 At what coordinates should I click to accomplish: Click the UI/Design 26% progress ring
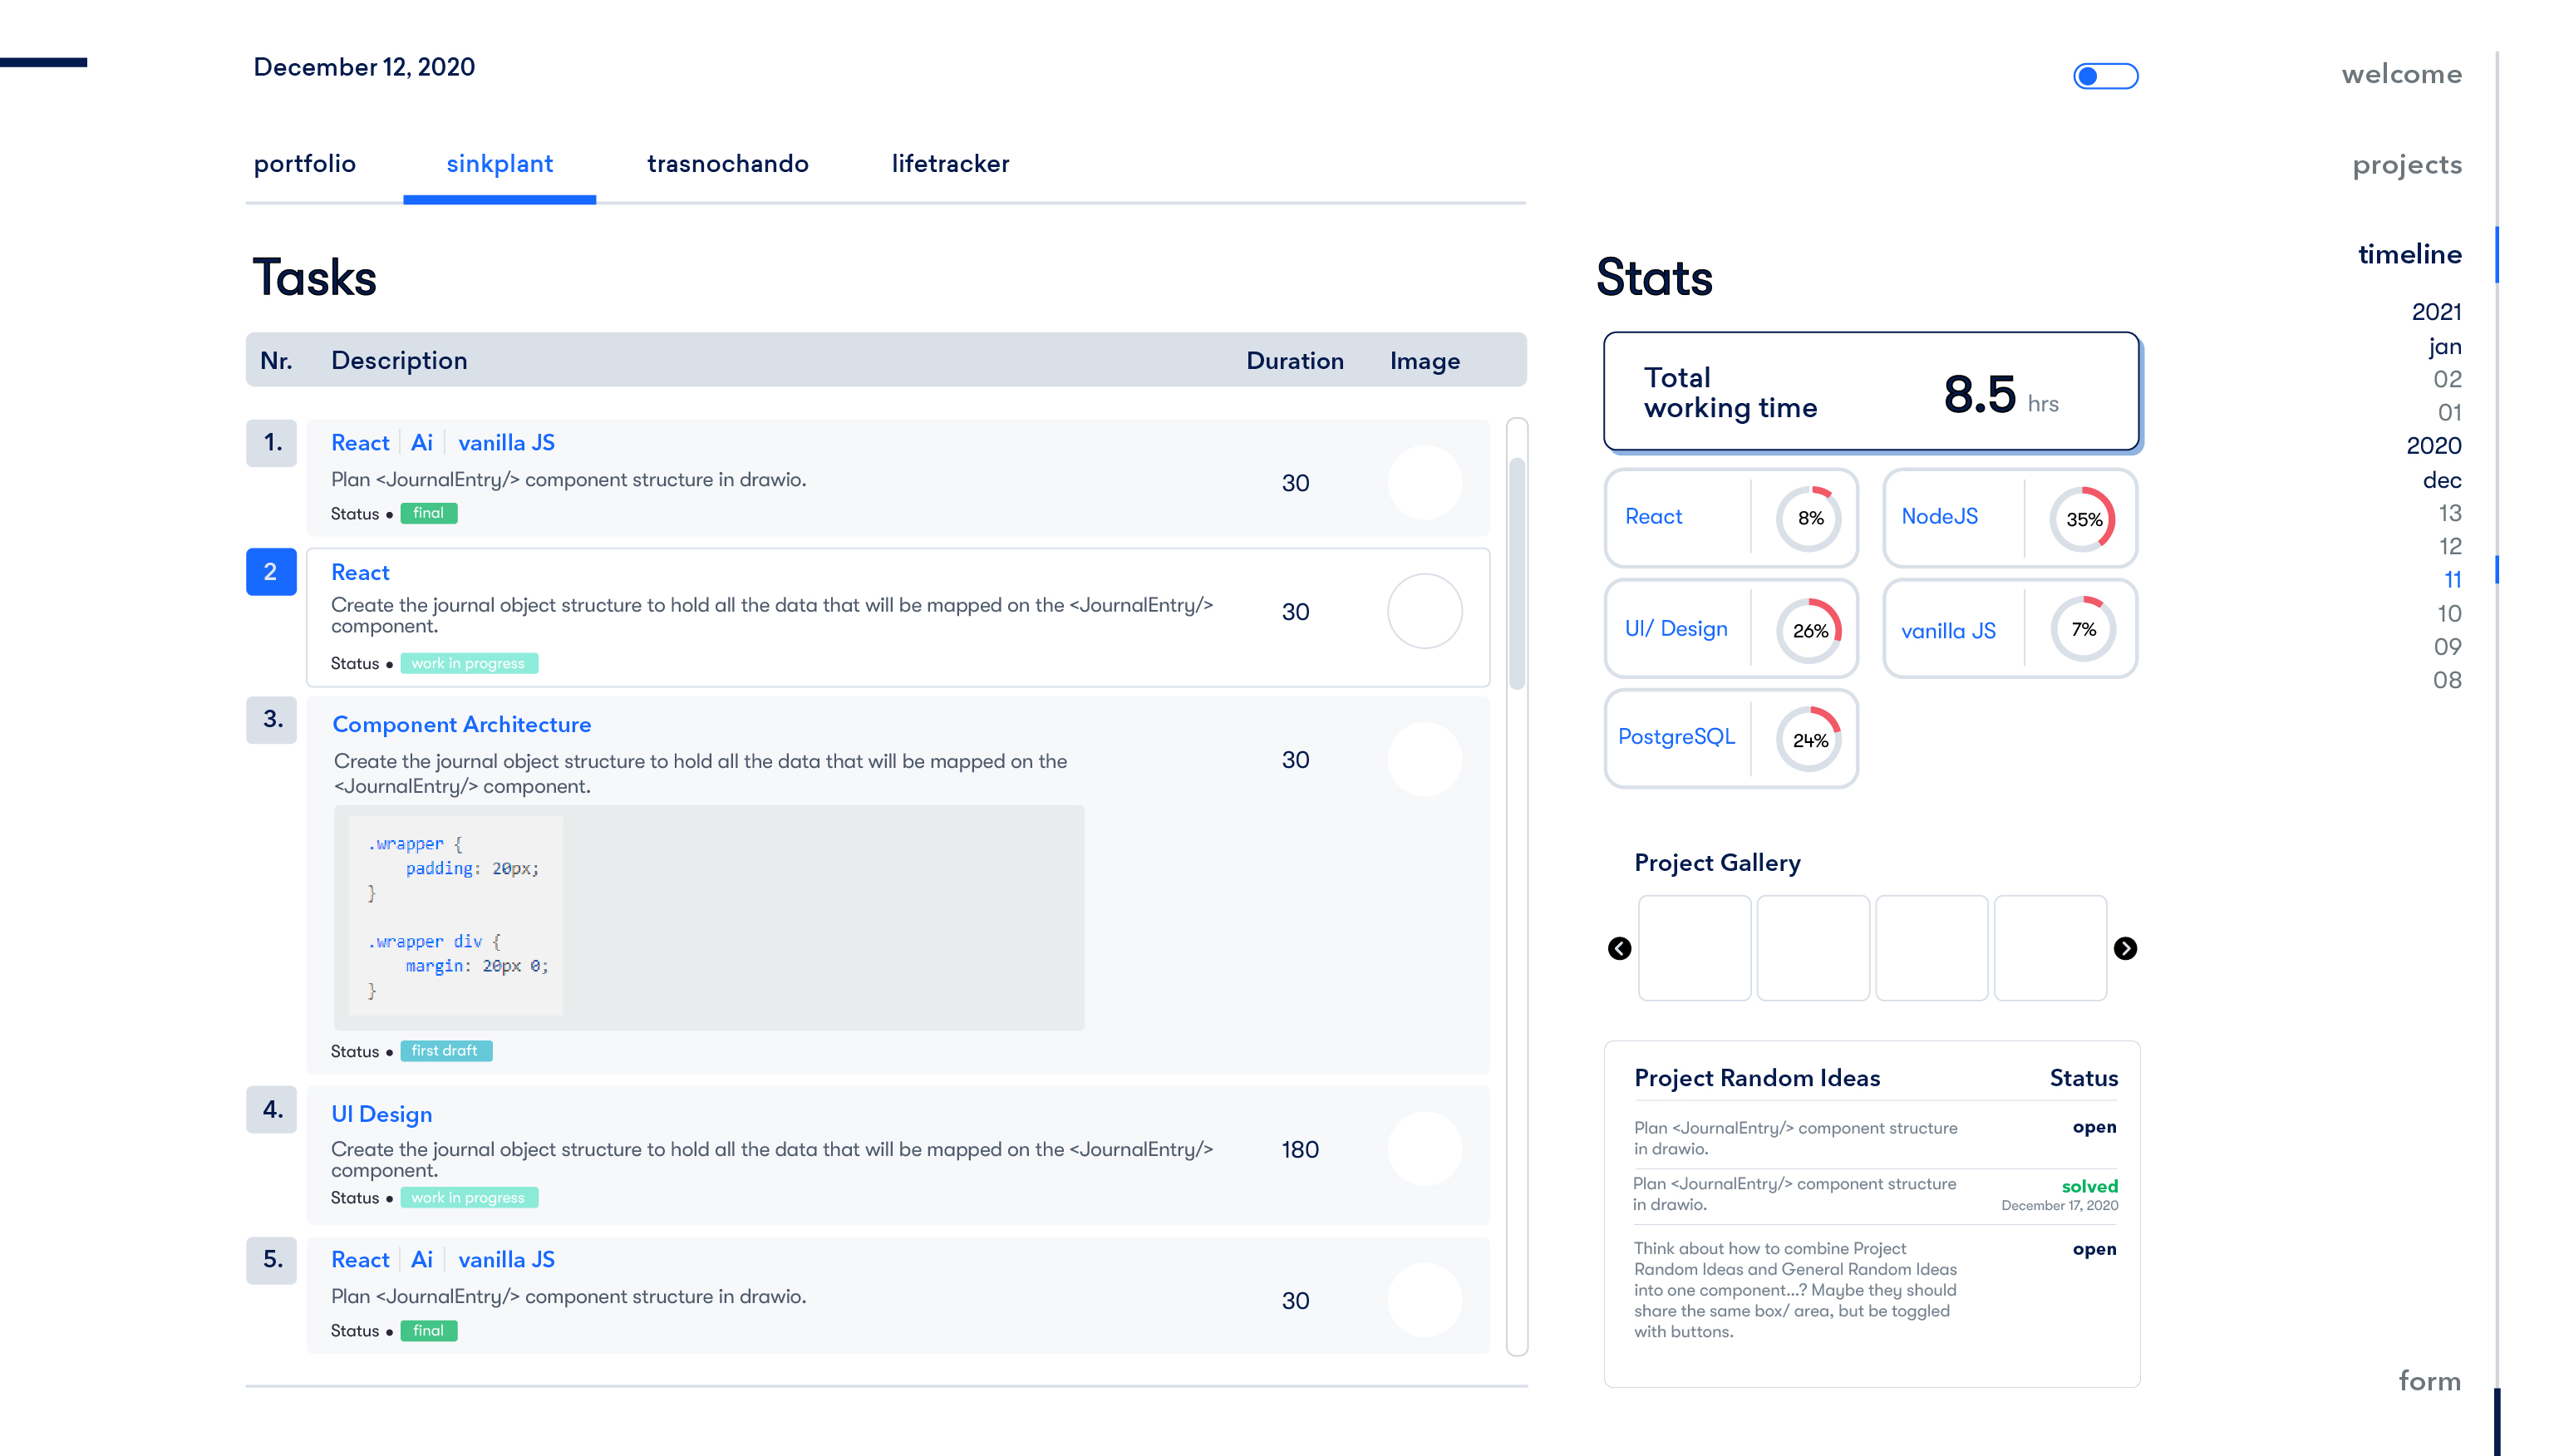click(1812, 629)
